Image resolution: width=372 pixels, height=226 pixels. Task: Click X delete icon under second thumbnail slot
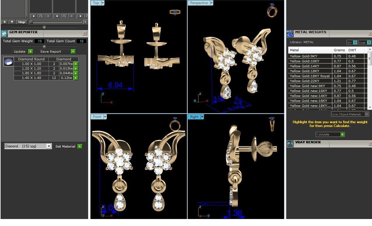click(71, 16)
